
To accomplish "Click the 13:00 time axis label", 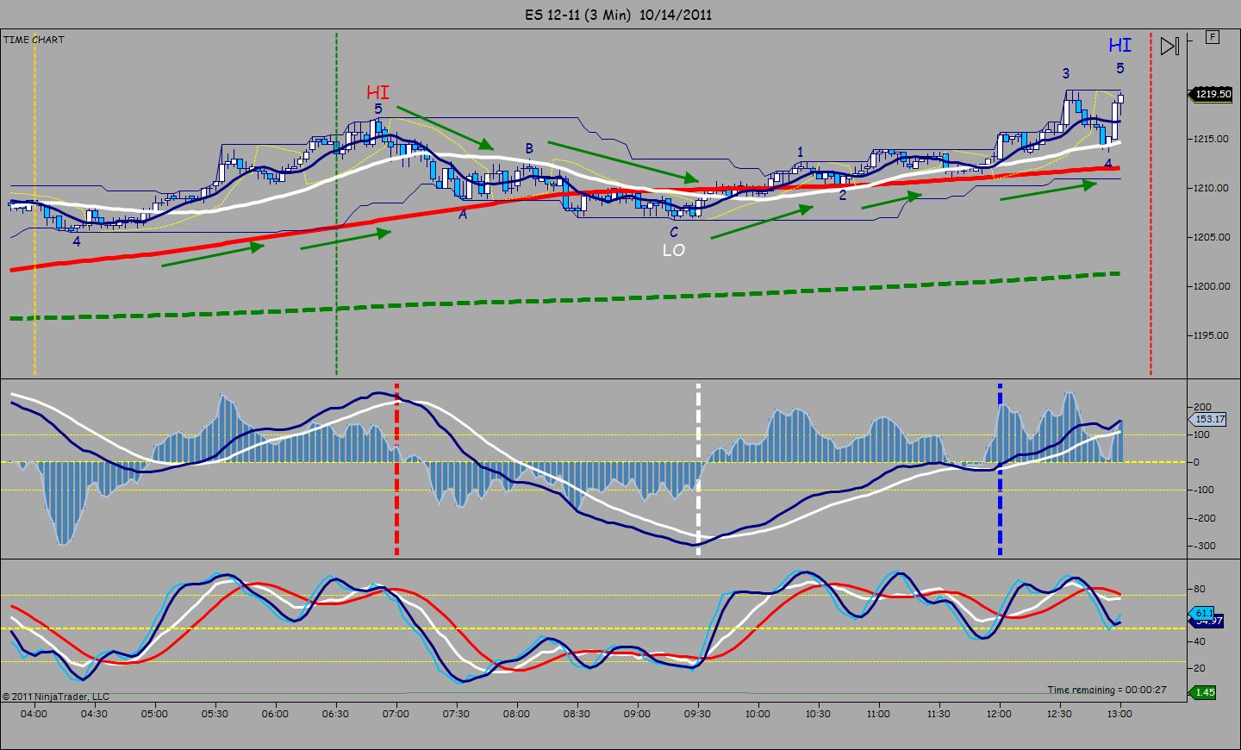I will (1120, 714).
